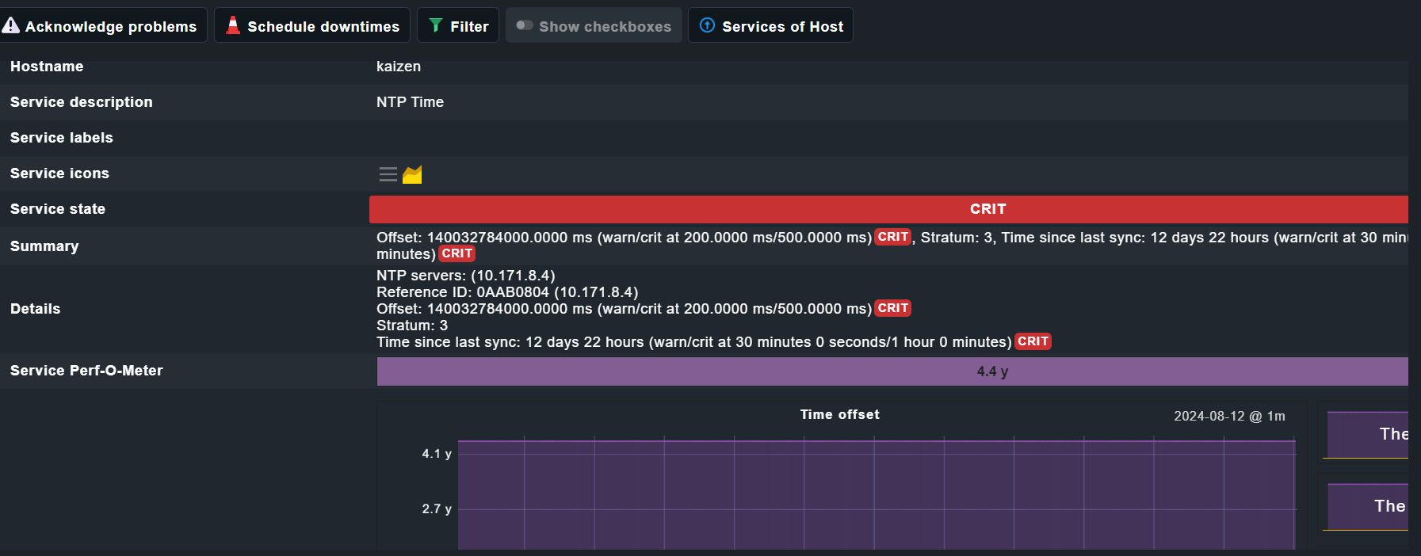Screen dimensions: 1421x556
Task: Click the 4.4 y Perf-O-Meter bar
Action: (x=892, y=371)
